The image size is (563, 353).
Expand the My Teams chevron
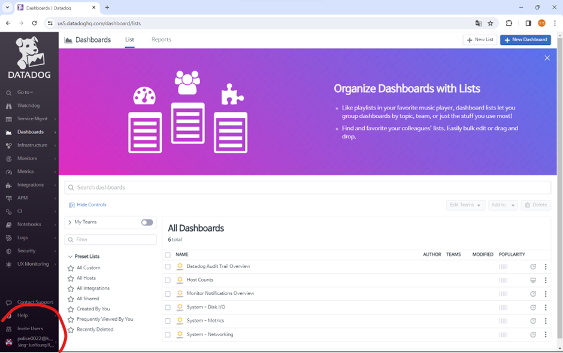tap(69, 223)
